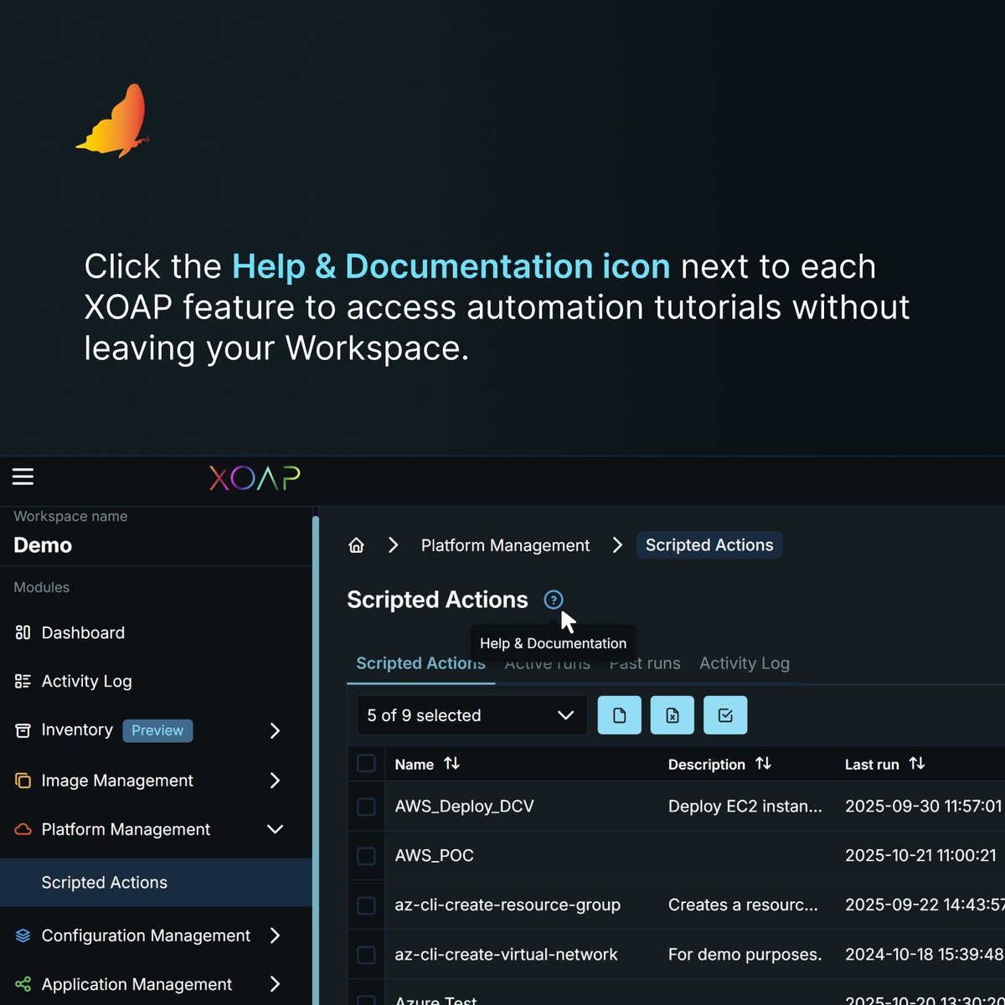Image resolution: width=1005 pixels, height=1005 pixels.
Task: Click the Name column header
Action: (x=414, y=765)
